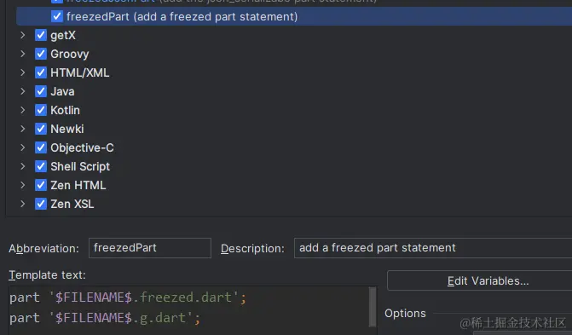Click into the Description text field
The image size is (572, 335).
433,248
